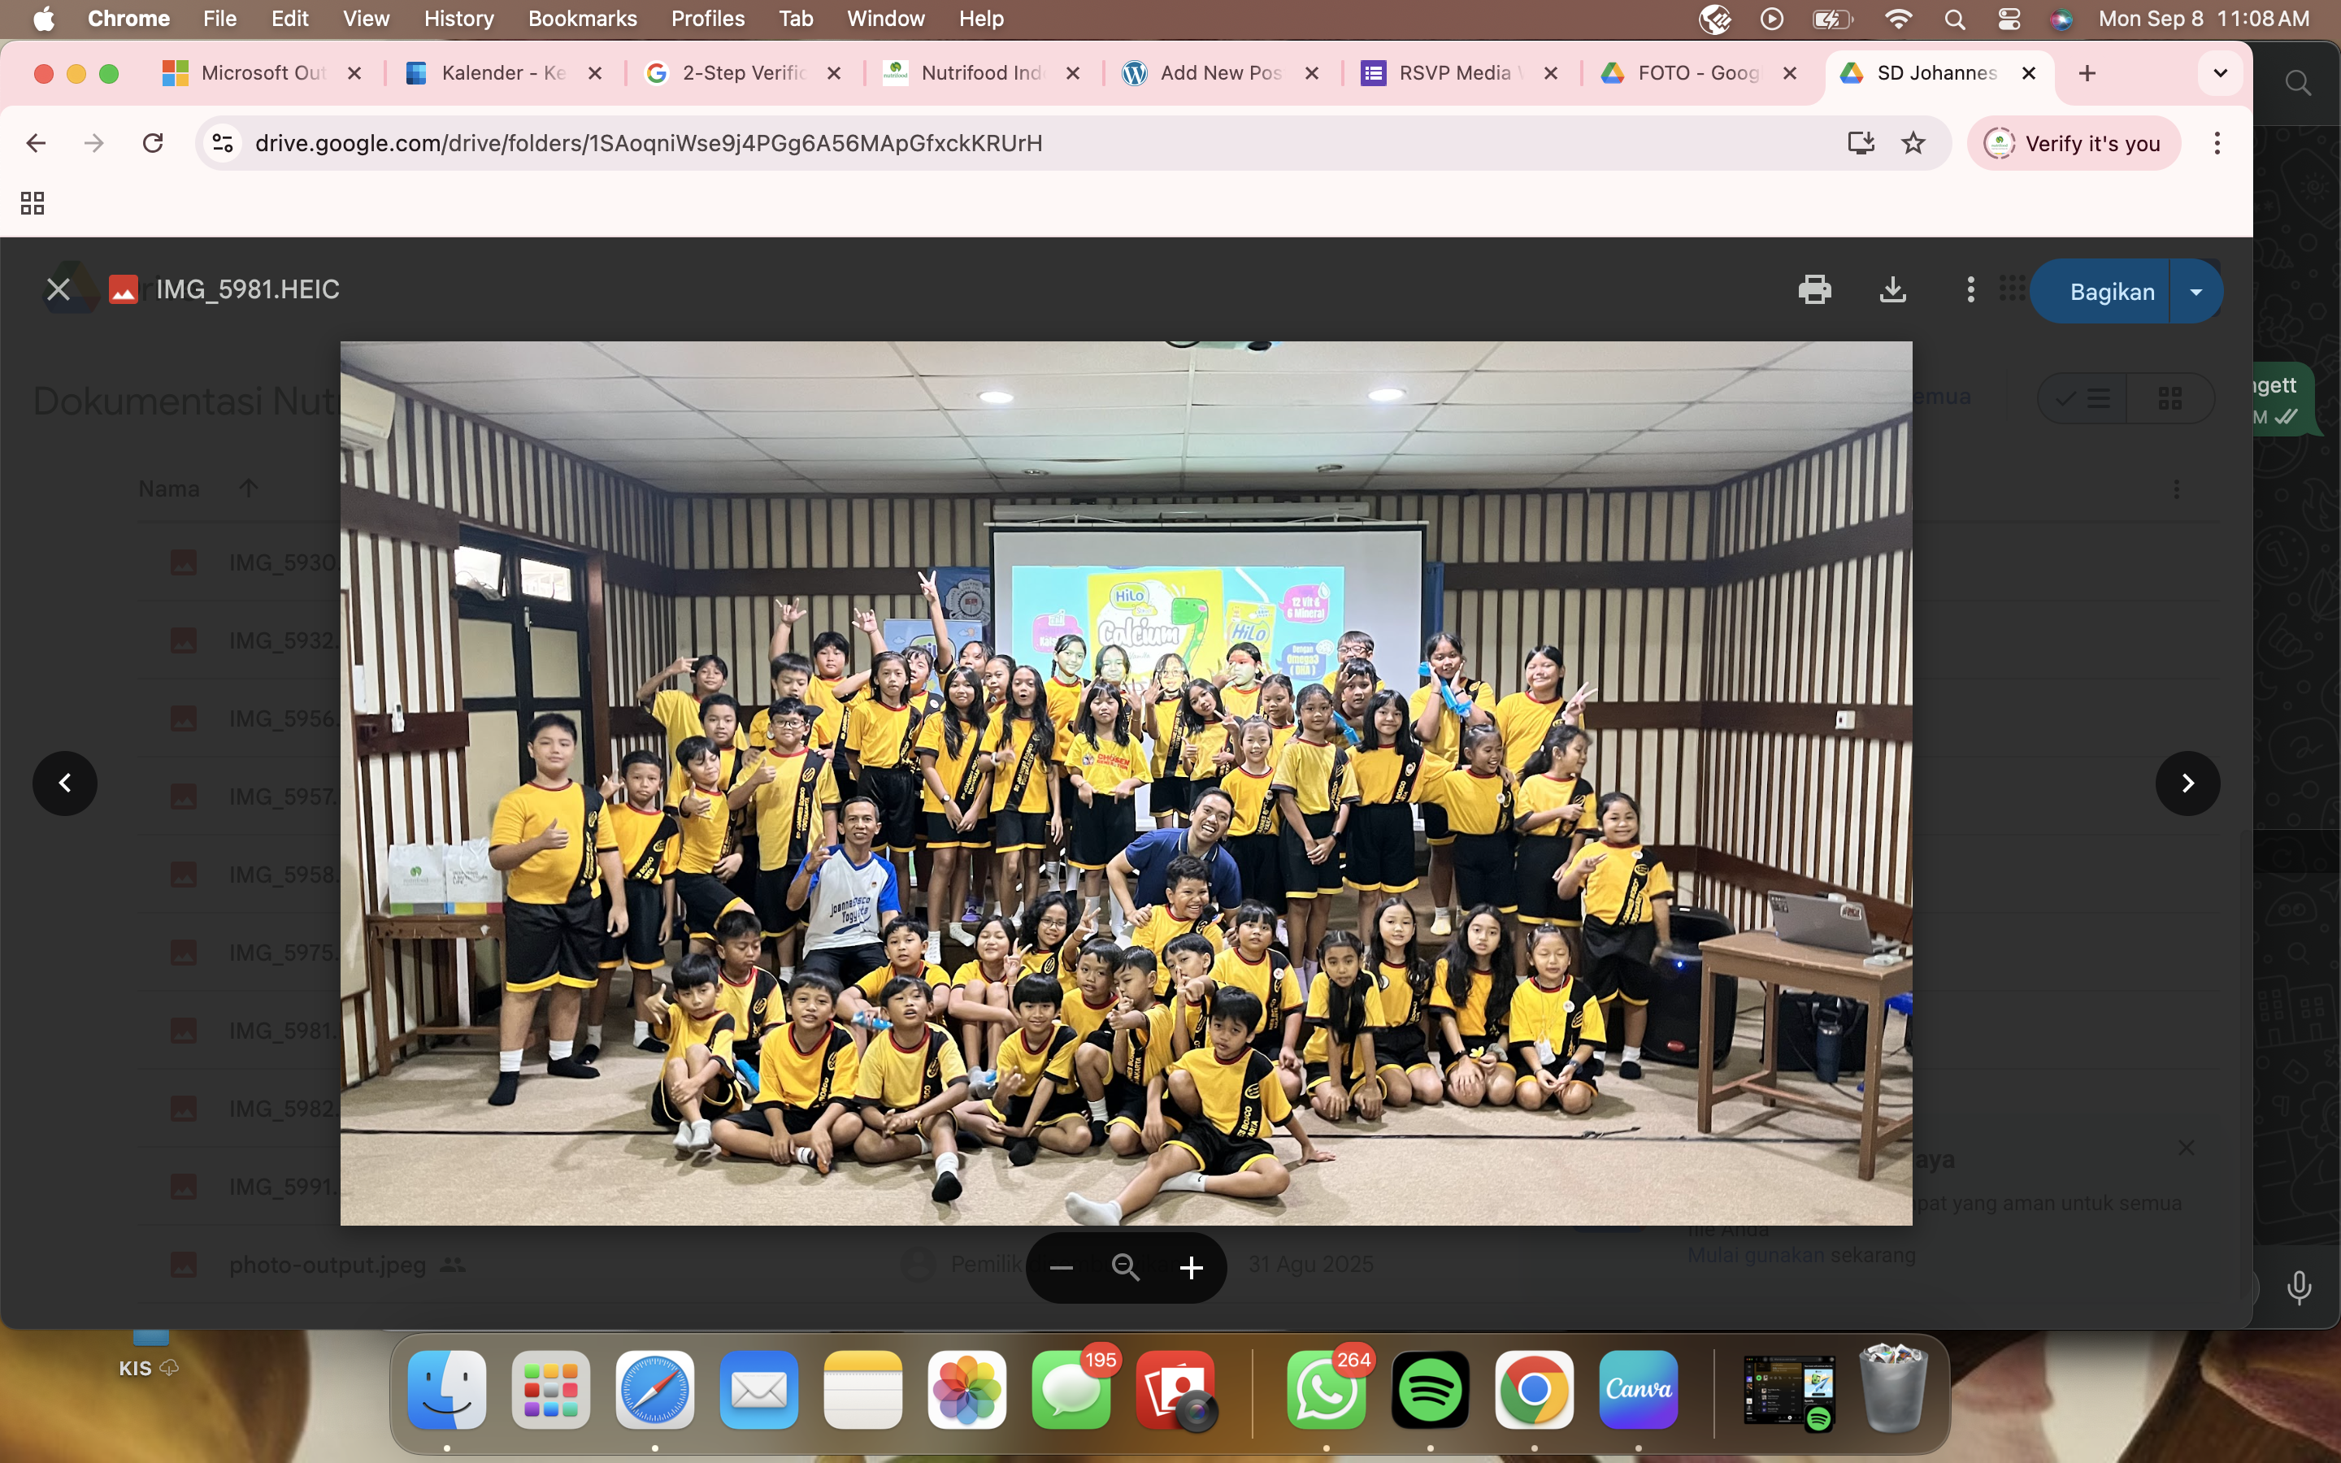
Task: Zoom out with the minus icon
Action: [x=1062, y=1266]
